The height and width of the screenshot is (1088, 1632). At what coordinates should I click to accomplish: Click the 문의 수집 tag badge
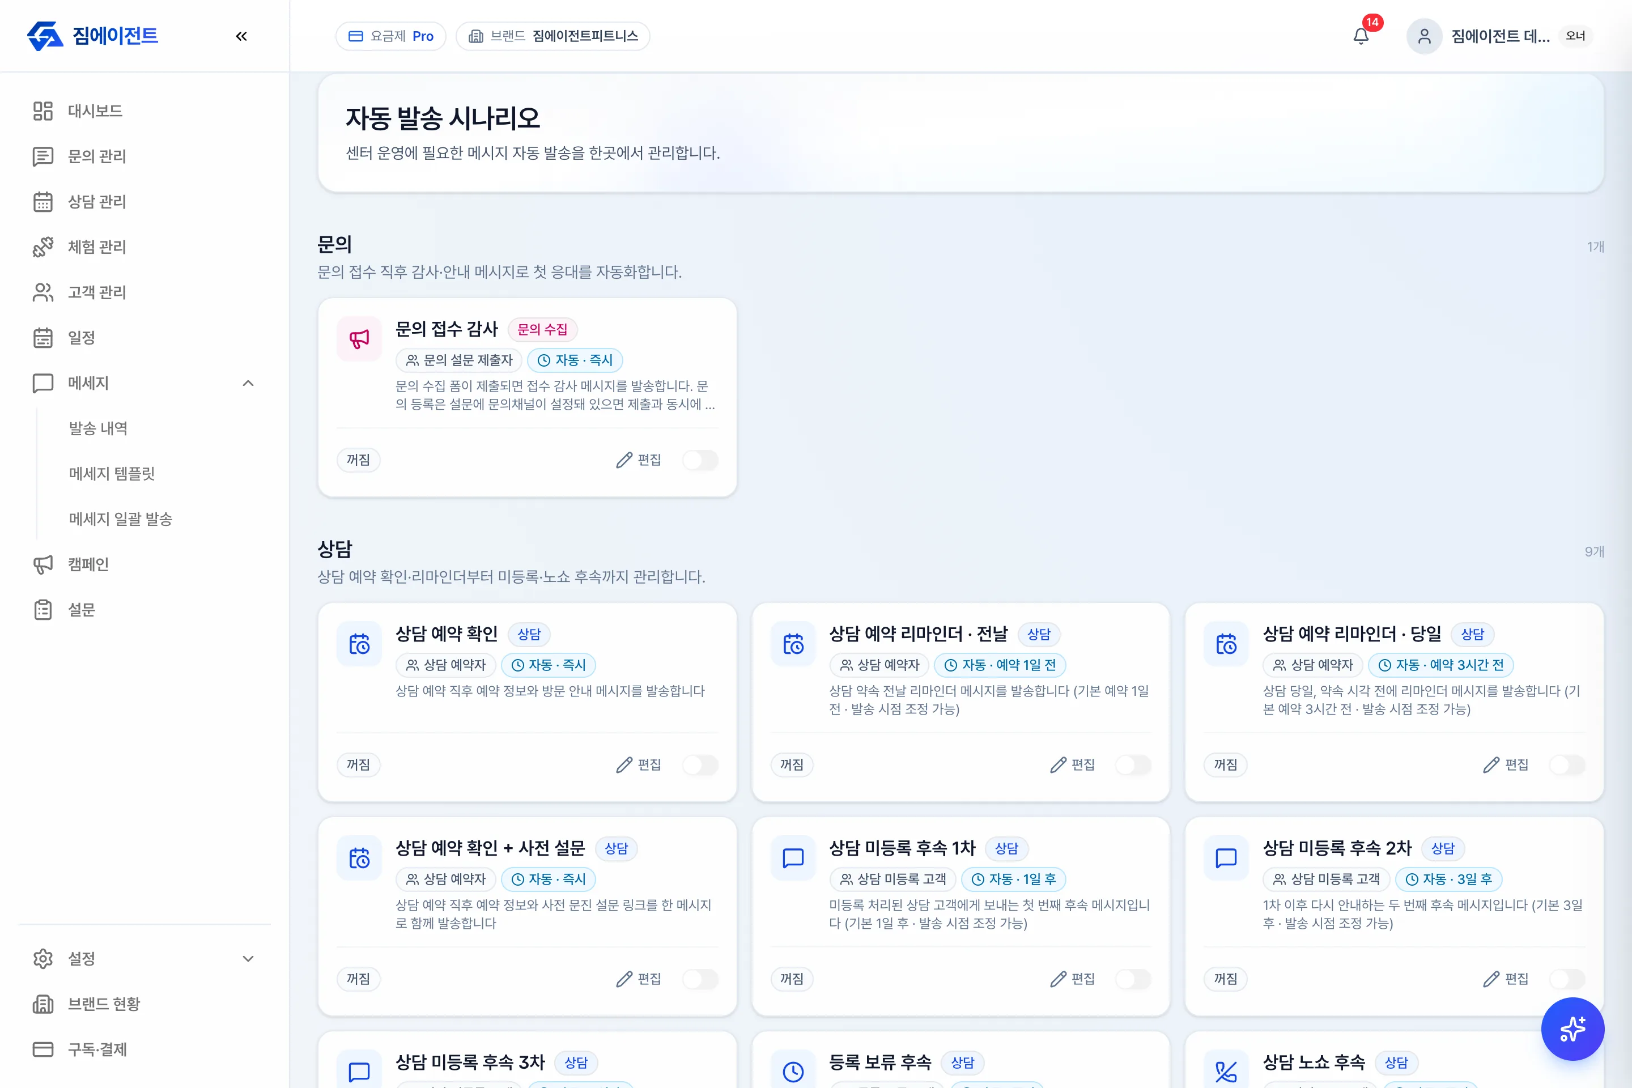tap(543, 330)
